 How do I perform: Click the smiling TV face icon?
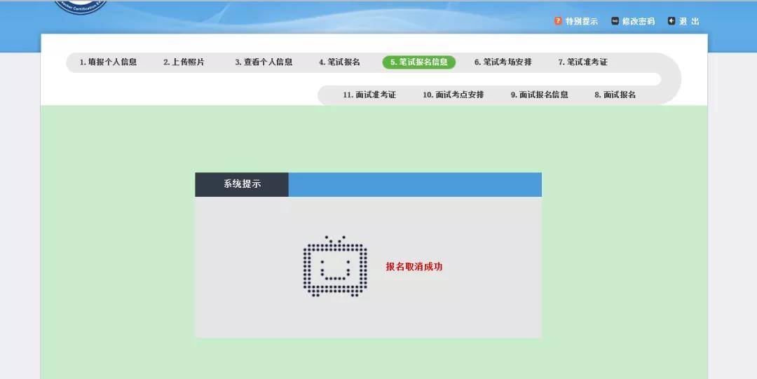point(335,266)
